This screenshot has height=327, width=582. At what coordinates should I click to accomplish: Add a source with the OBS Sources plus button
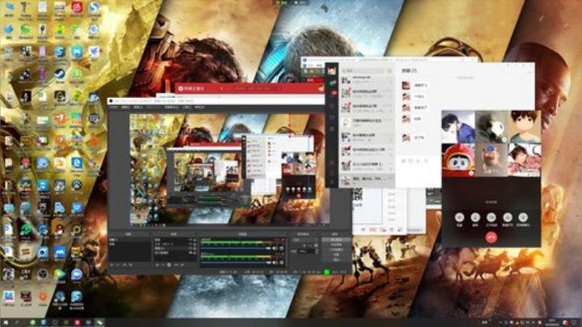[157, 265]
